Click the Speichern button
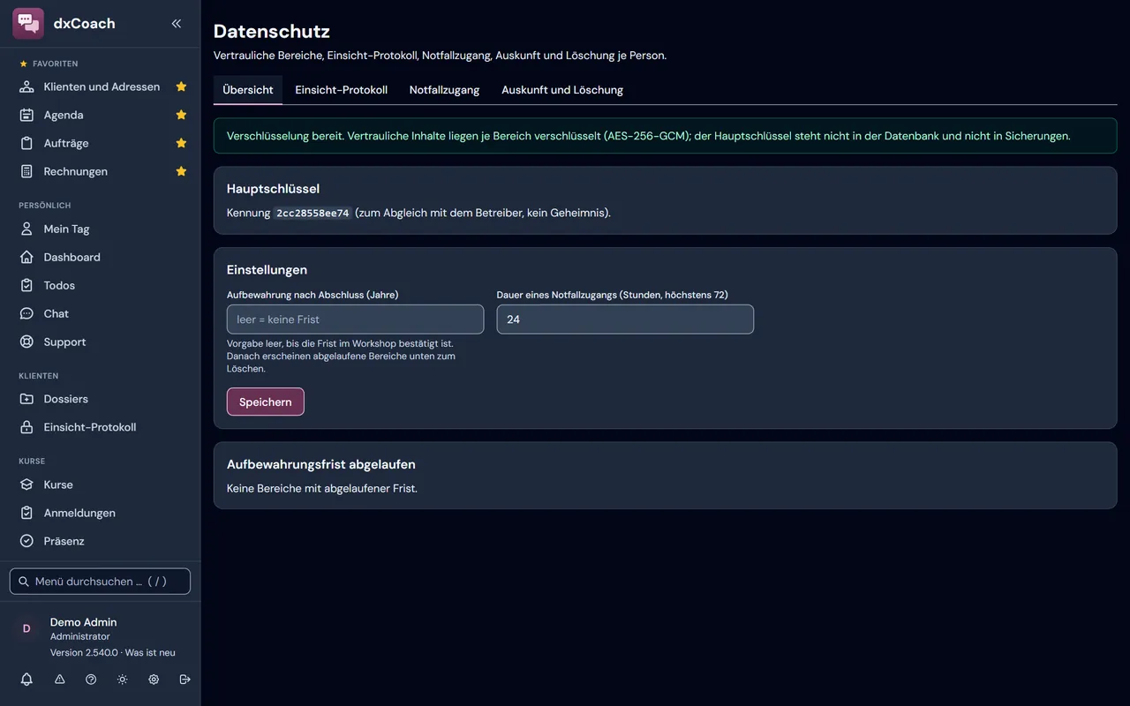The image size is (1130, 706). (x=266, y=402)
